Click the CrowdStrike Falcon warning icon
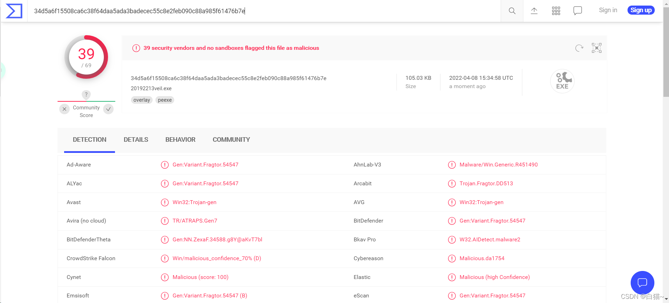 pos(165,258)
